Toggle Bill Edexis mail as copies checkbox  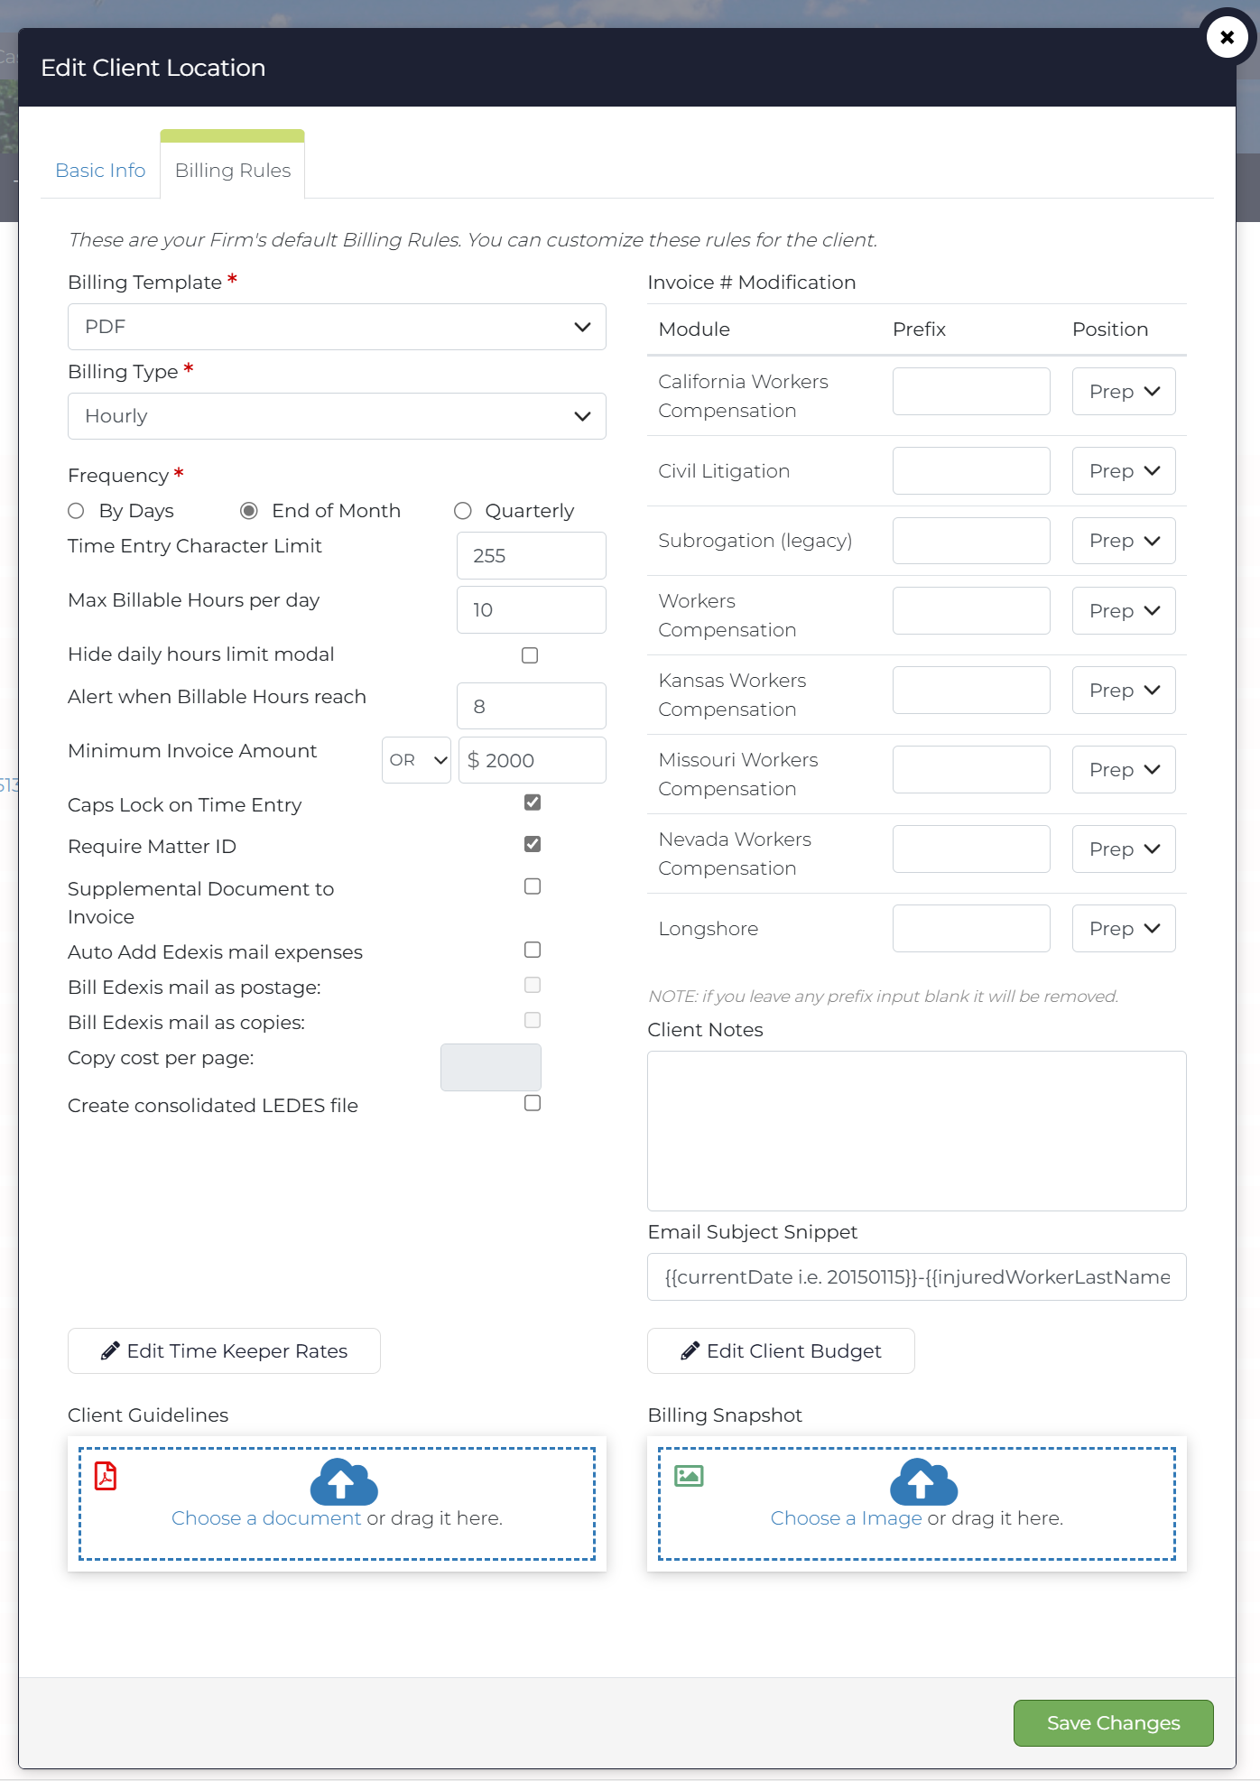tap(533, 1020)
